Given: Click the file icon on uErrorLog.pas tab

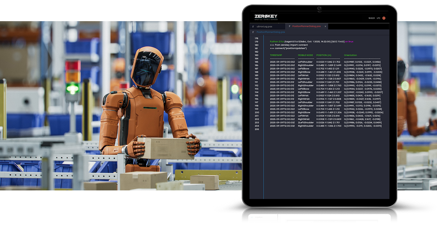Looking at the screenshot, I should pos(253,26).
